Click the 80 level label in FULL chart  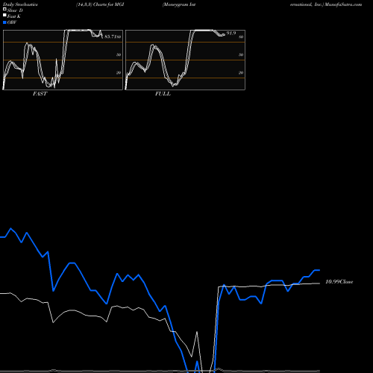[241, 37]
